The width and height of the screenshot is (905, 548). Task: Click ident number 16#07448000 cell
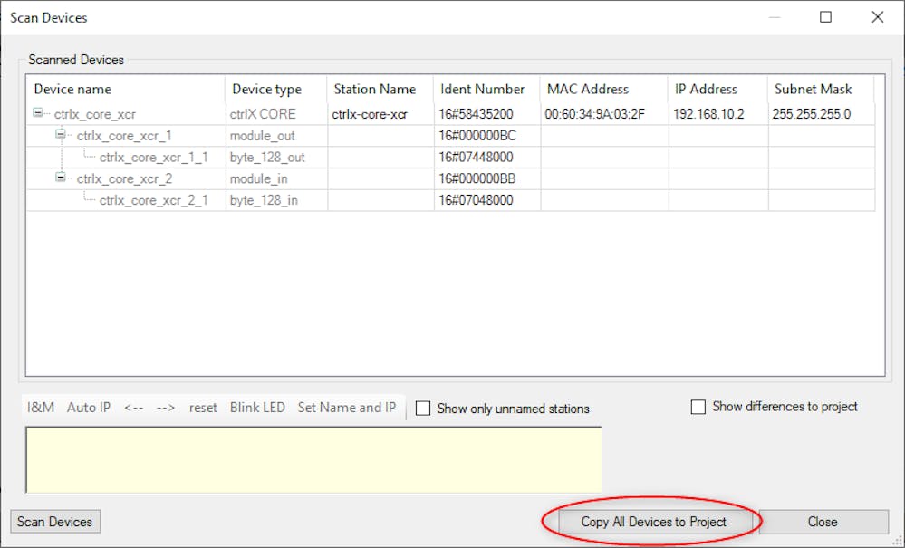[487, 158]
